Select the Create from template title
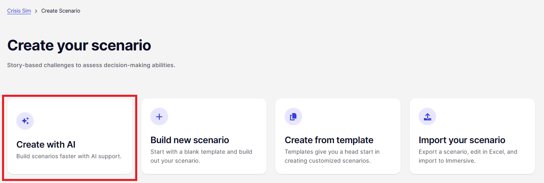 click(x=329, y=140)
